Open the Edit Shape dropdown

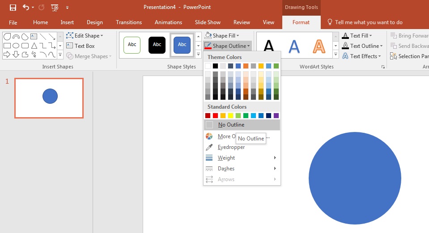(85, 35)
